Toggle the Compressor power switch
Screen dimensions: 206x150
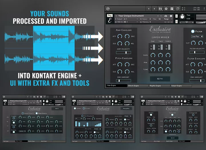(193, 115)
